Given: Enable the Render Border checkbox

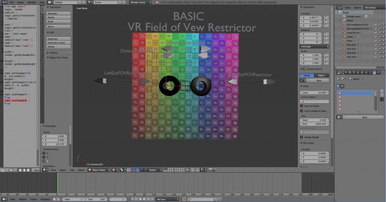Looking at the screenshot, I should point(302,137).
